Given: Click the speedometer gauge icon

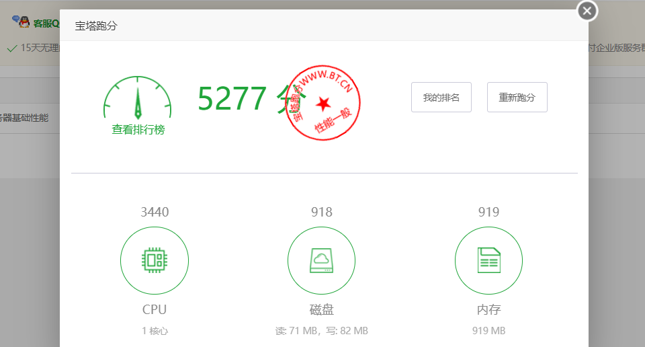Looking at the screenshot, I should click(x=137, y=98).
